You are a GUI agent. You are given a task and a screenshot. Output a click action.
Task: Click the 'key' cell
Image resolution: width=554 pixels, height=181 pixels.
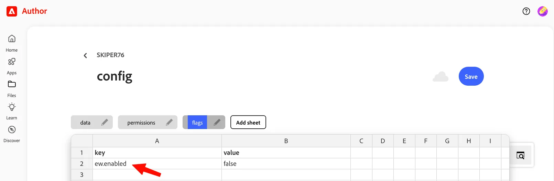pyautogui.click(x=157, y=152)
